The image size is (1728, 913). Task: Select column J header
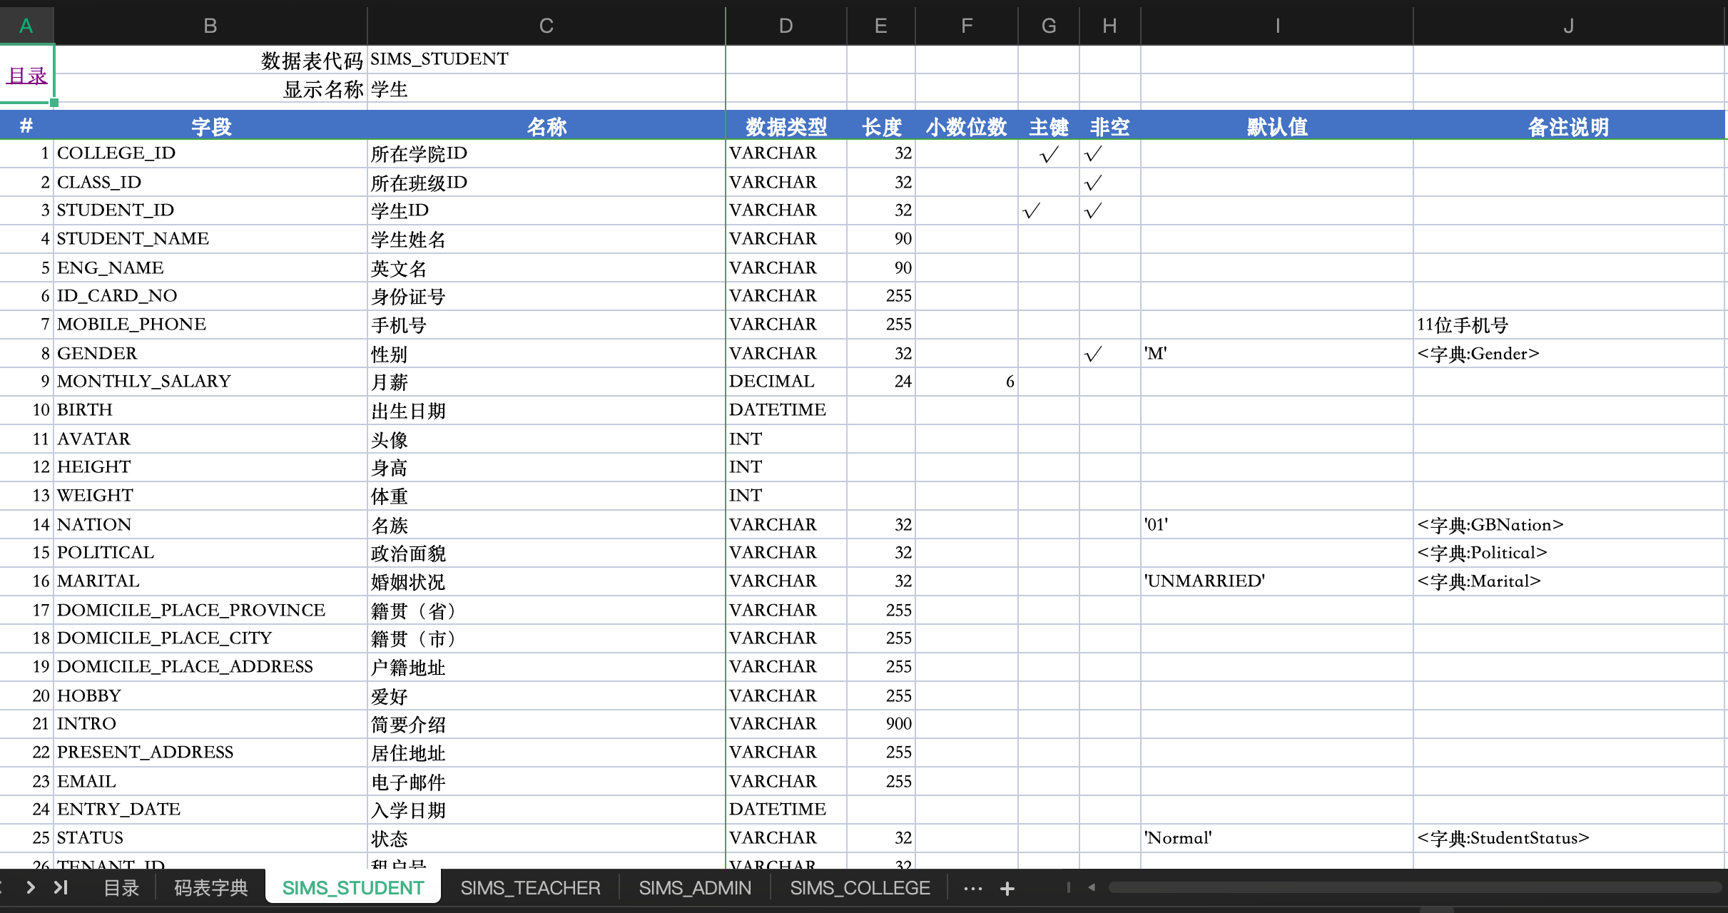(x=1568, y=26)
